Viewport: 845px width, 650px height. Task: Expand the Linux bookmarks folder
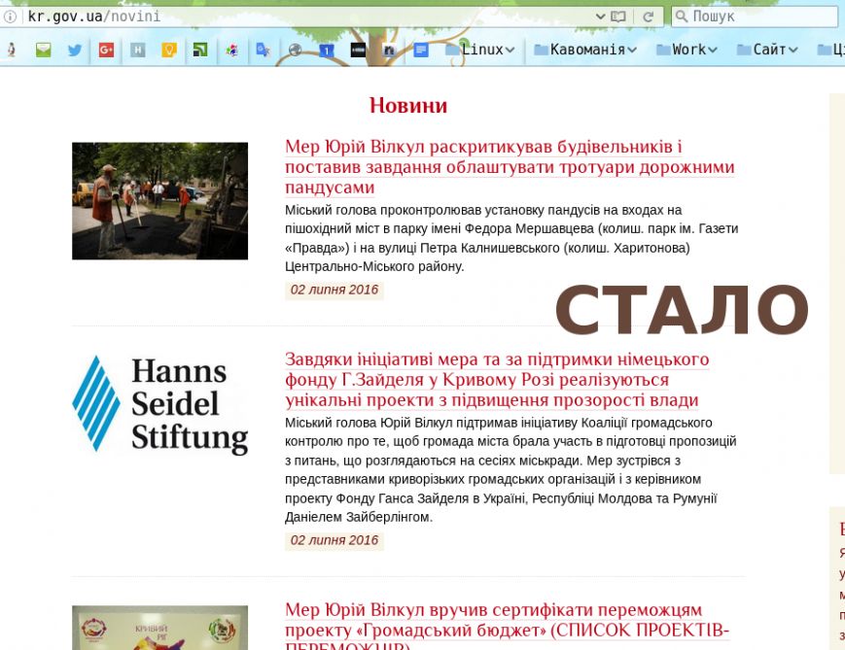[x=480, y=50]
